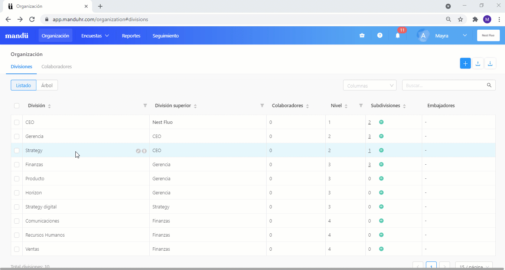Image resolution: width=505 pixels, height=270 pixels.
Task: Open Gerencia's 3 subdivisions link
Action: point(369,136)
